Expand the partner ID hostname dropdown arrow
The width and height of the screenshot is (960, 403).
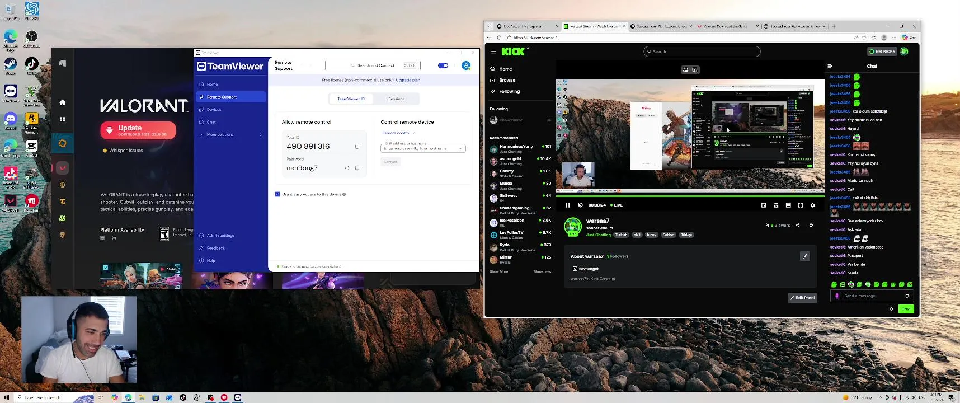460,148
